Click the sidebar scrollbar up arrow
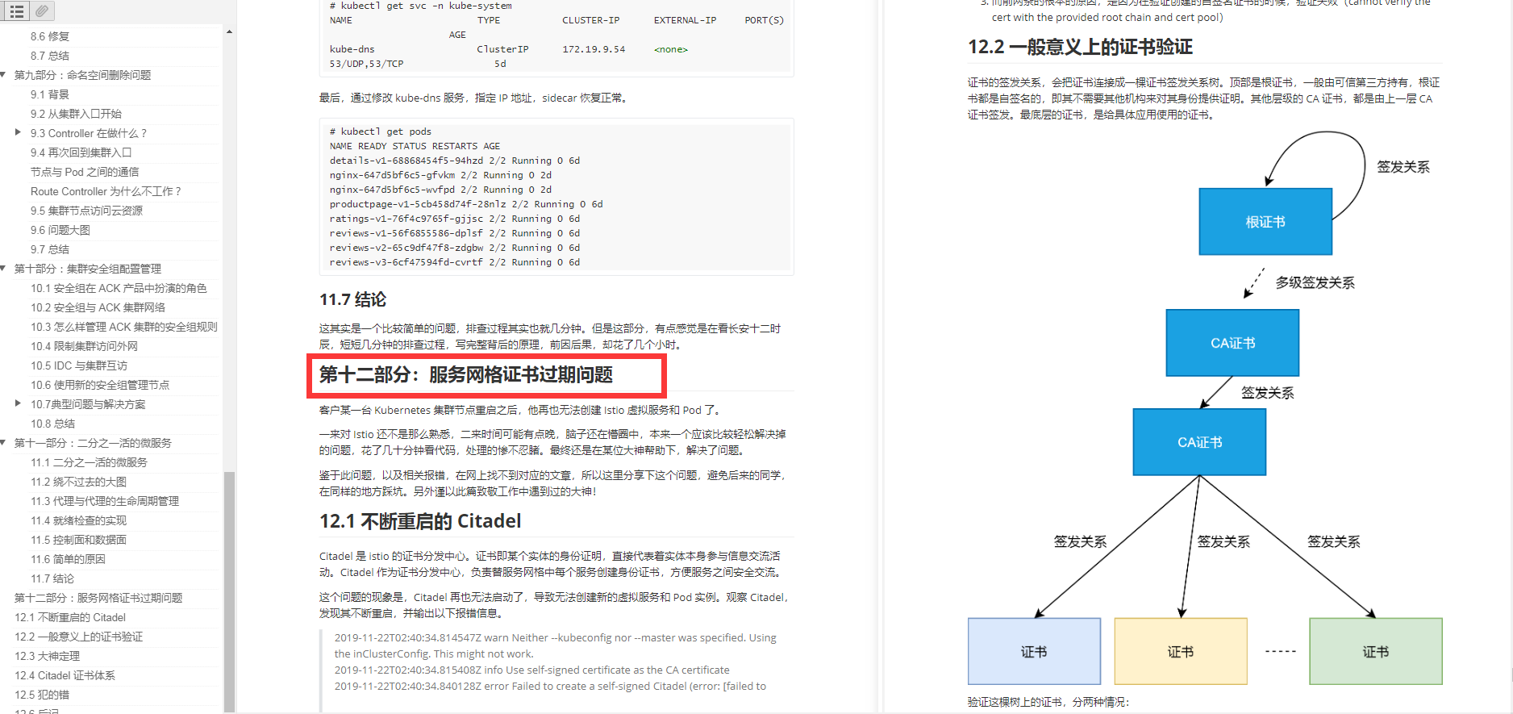 click(229, 31)
